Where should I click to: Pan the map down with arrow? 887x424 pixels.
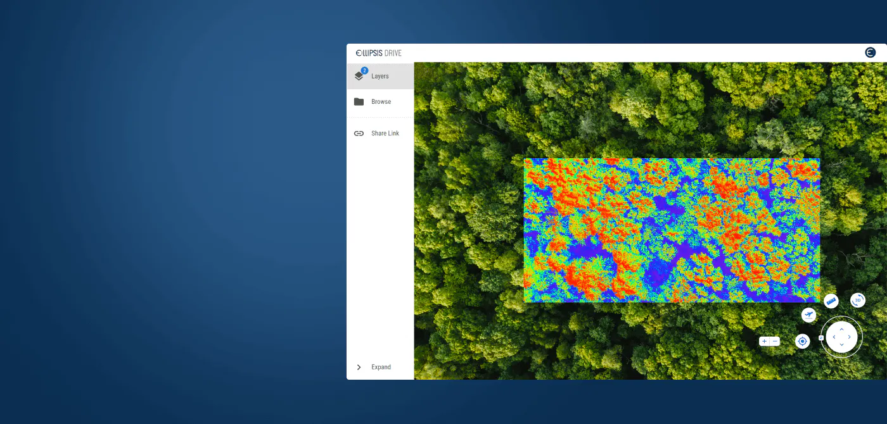point(841,345)
